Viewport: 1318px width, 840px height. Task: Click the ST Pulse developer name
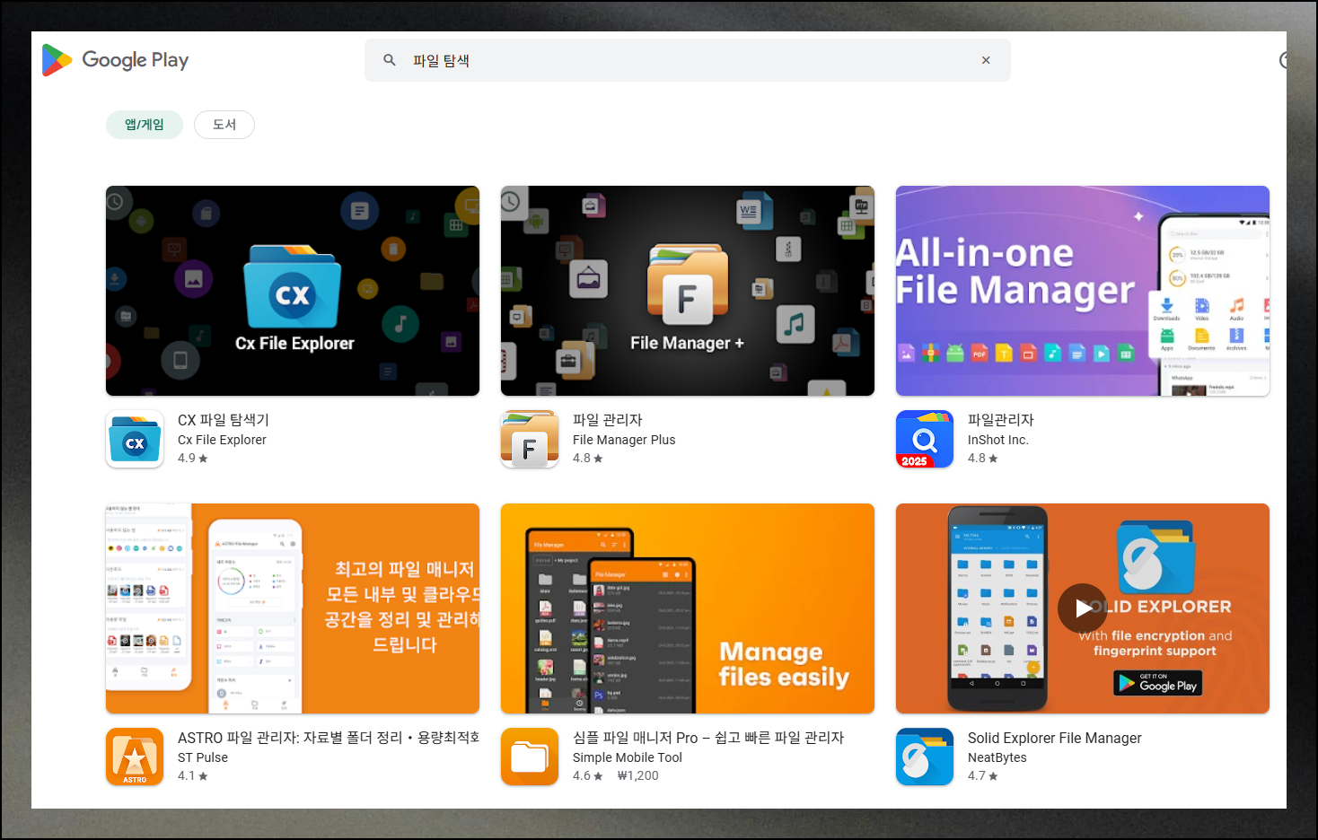point(203,757)
